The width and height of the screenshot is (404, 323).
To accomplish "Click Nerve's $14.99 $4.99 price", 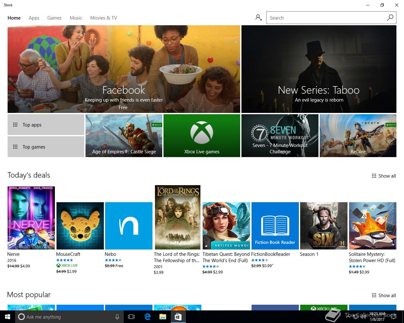I will coord(19,266).
